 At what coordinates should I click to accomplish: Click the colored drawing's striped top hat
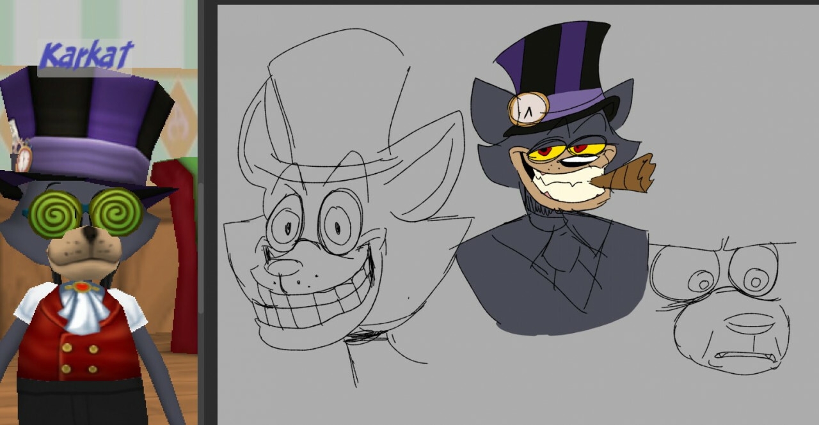tap(554, 64)
